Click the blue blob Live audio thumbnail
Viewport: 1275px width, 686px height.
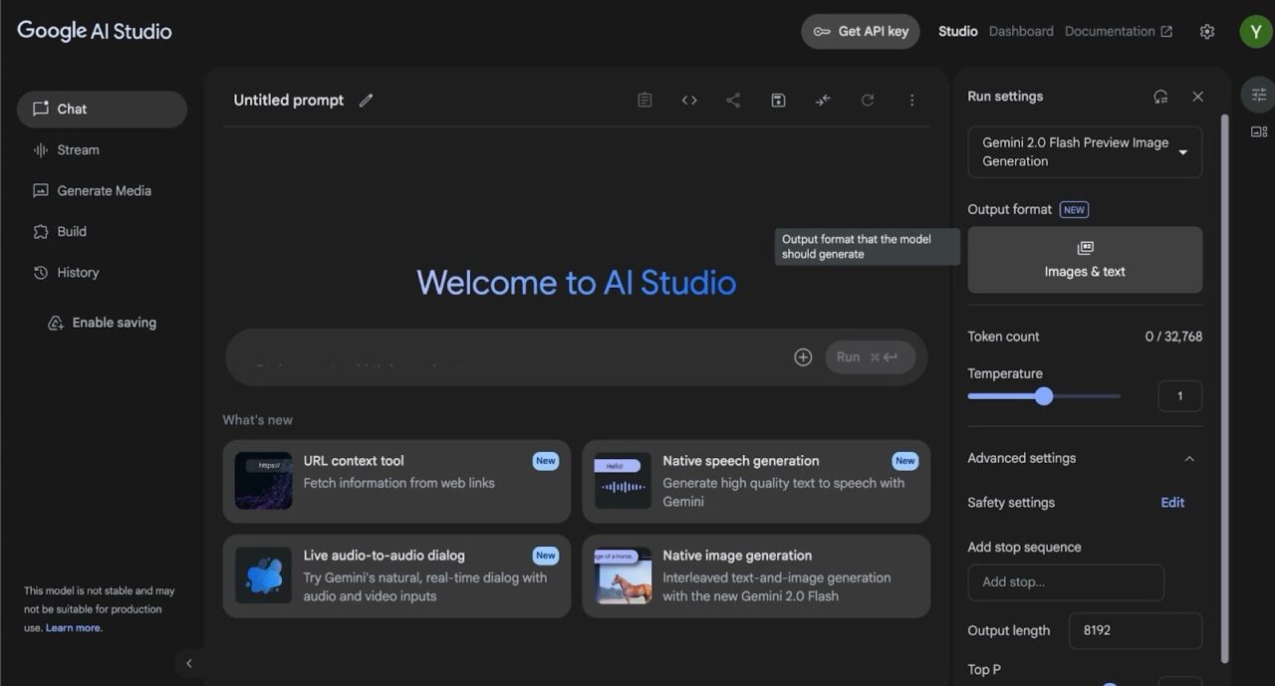263,576
